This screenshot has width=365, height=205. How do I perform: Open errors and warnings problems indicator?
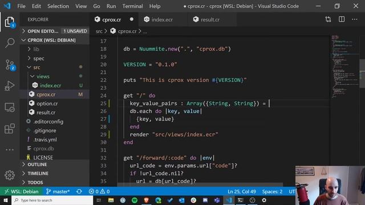coord(99,191)
